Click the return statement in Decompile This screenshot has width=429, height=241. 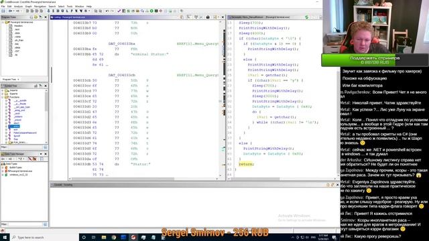coord(246,164)
